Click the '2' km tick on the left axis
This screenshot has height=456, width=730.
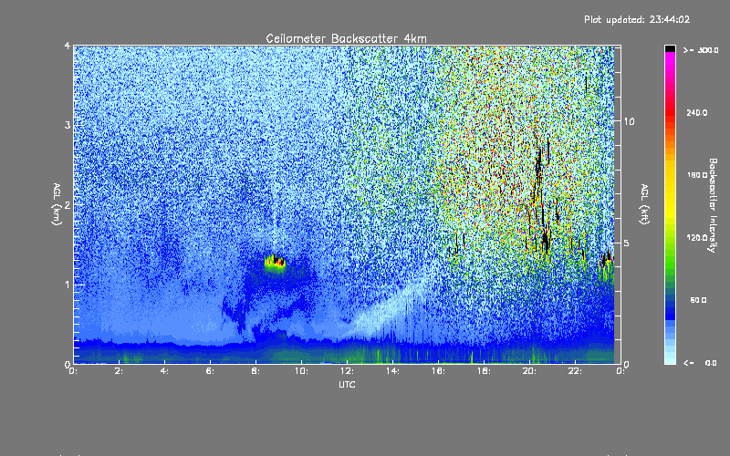(x=68, y=204)
